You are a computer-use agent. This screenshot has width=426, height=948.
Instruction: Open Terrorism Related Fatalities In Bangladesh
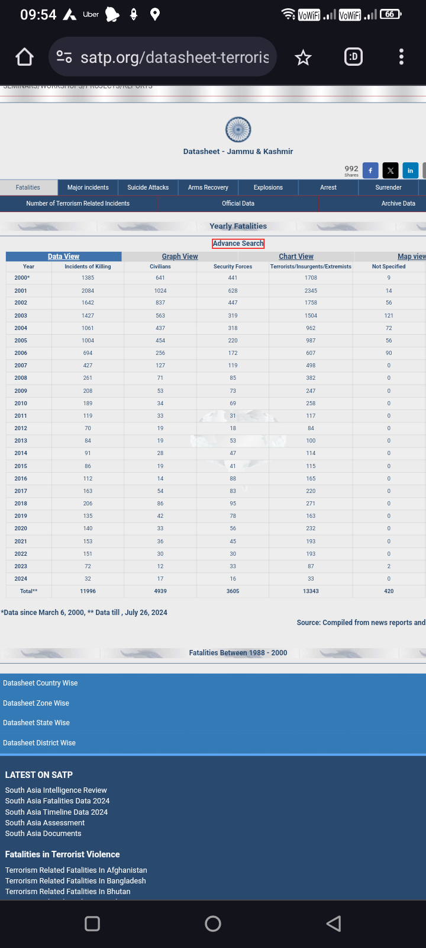pos(76,881)
